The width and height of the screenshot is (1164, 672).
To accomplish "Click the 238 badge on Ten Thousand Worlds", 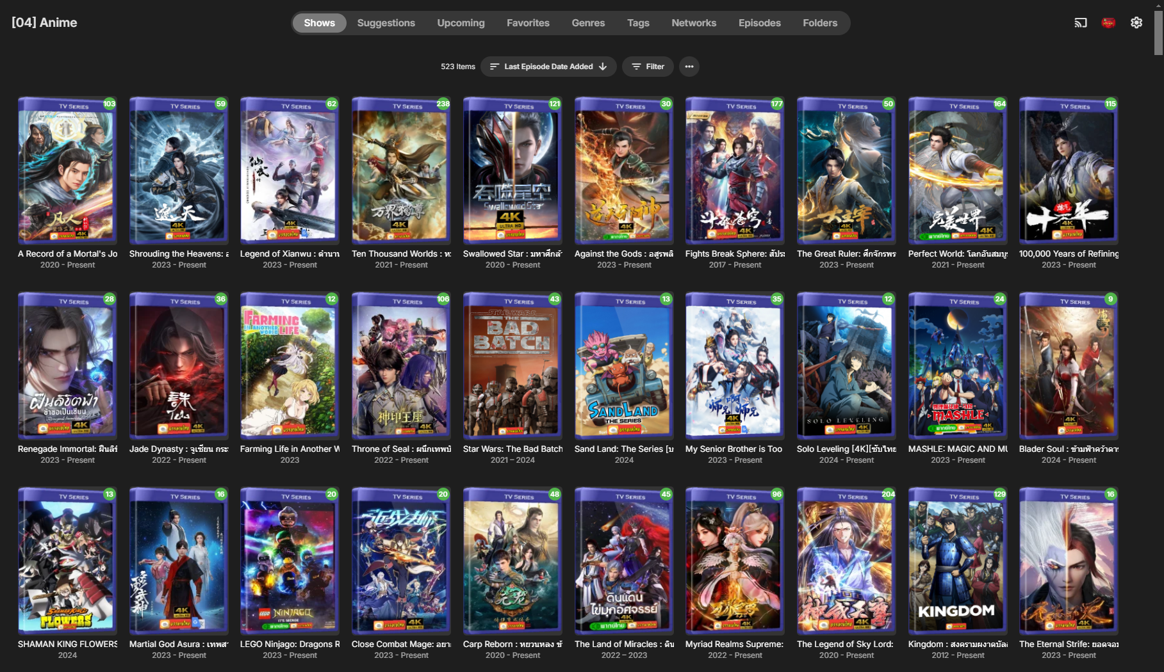I will click(x=443, y=104).
